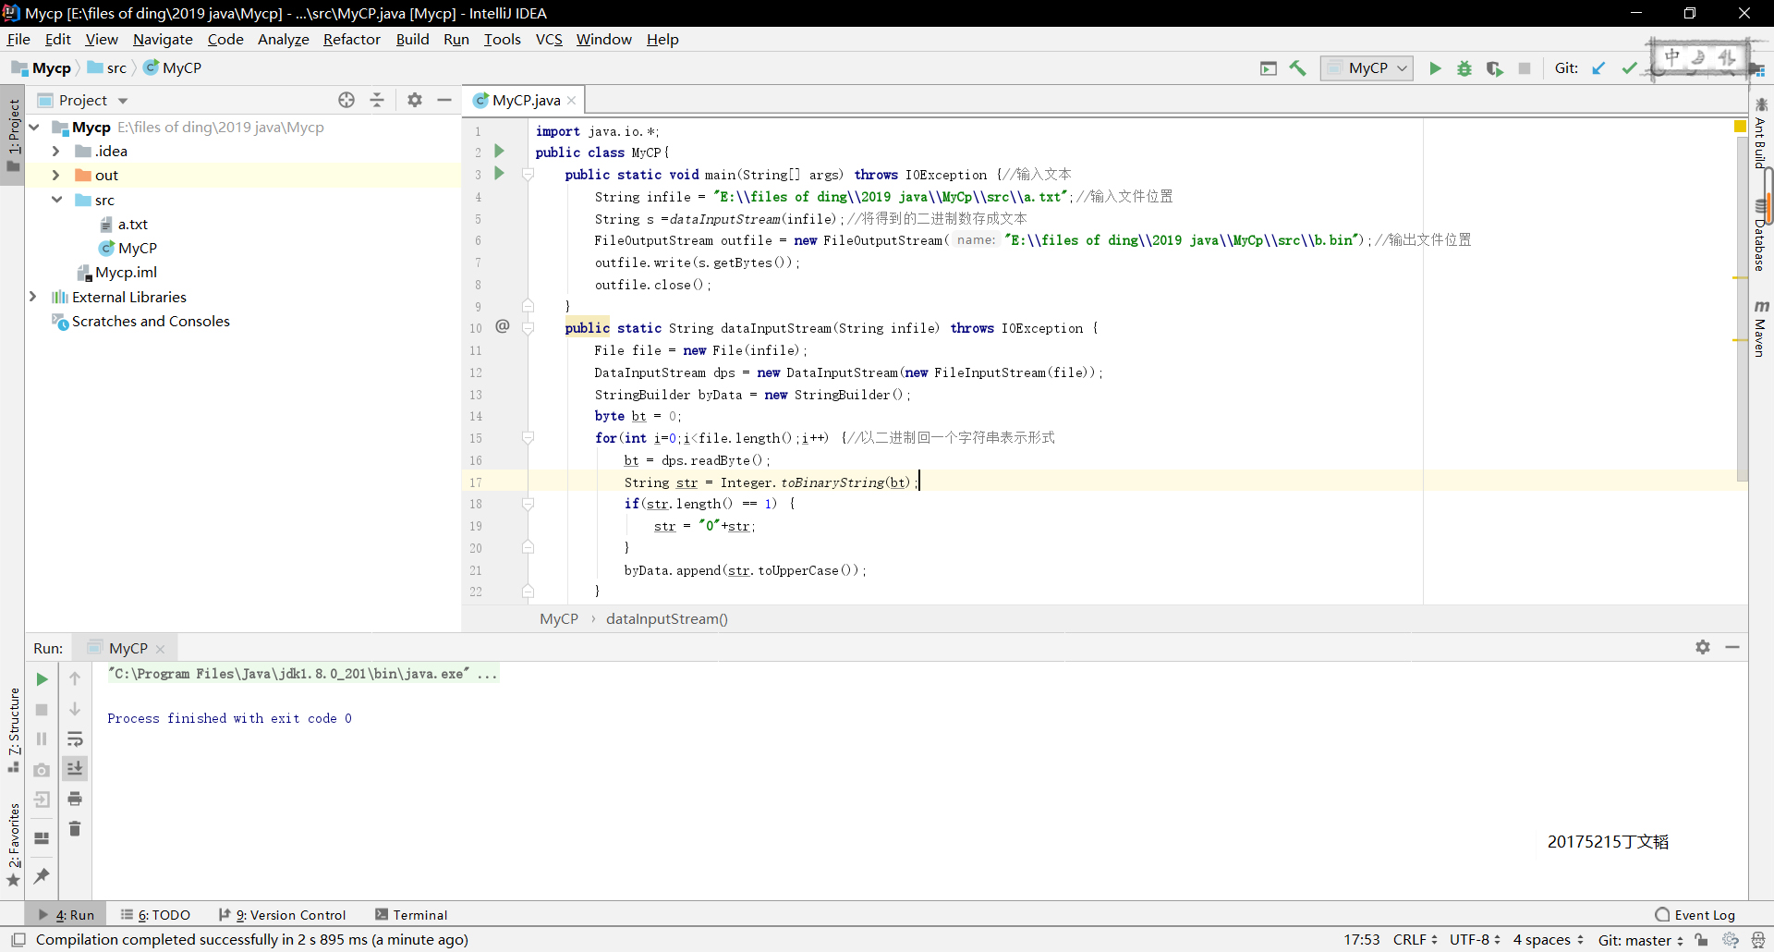This screenshot has height=952, width=1774.
Task: Open the Maven side panel
Action: (x=1760, y=329)
